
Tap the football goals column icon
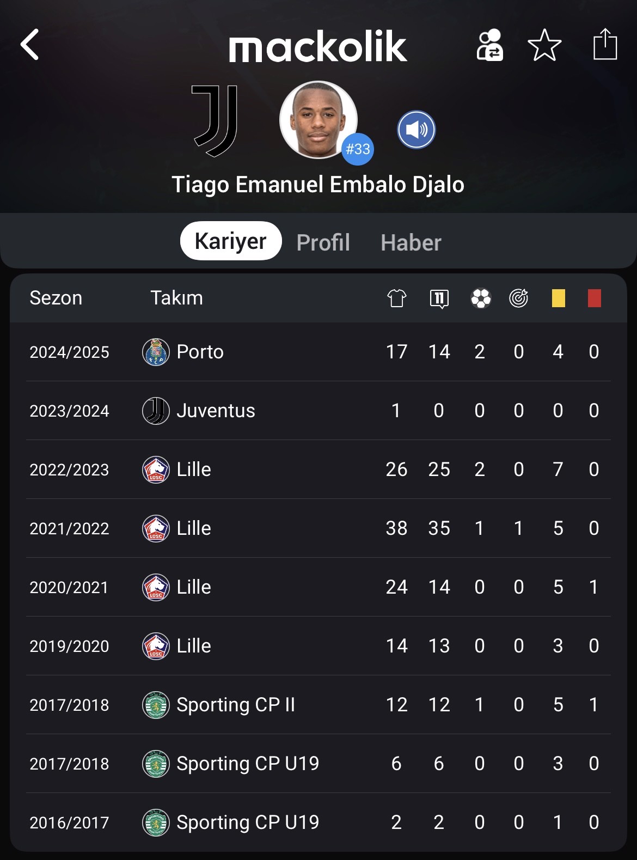[x=481, y=298]
